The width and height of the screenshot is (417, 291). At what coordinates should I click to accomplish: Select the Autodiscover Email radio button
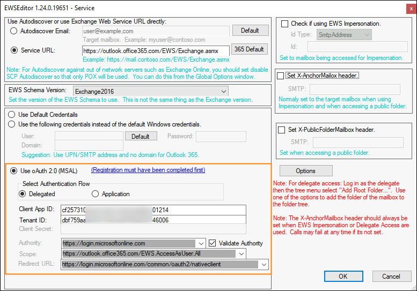click(14, 31)
